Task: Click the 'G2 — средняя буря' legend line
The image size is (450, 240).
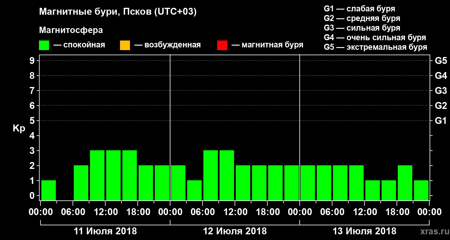Action: (362, 18)
